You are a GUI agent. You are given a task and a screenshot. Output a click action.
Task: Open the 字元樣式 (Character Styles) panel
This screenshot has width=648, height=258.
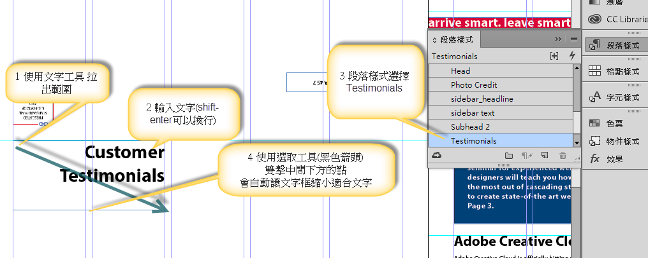coord(615,97)
